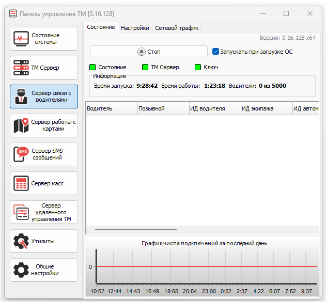The image size is (326, 302).
Task: Minimize the control panel window
Action: (x=263, y=14)
